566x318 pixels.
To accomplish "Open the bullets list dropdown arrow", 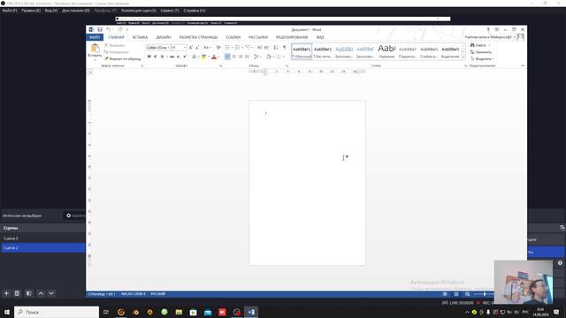I will [x=232, y=48].
